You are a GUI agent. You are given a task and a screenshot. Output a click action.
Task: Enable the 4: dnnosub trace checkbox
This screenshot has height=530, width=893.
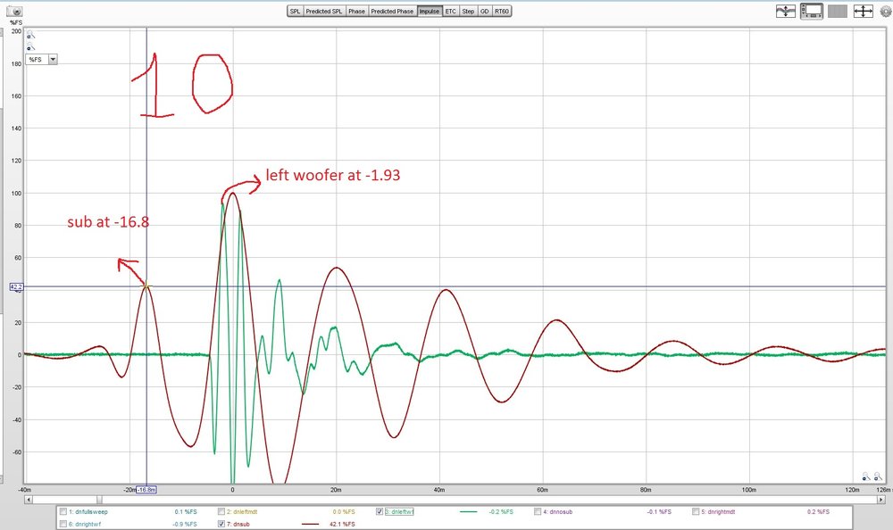point(537,511)
